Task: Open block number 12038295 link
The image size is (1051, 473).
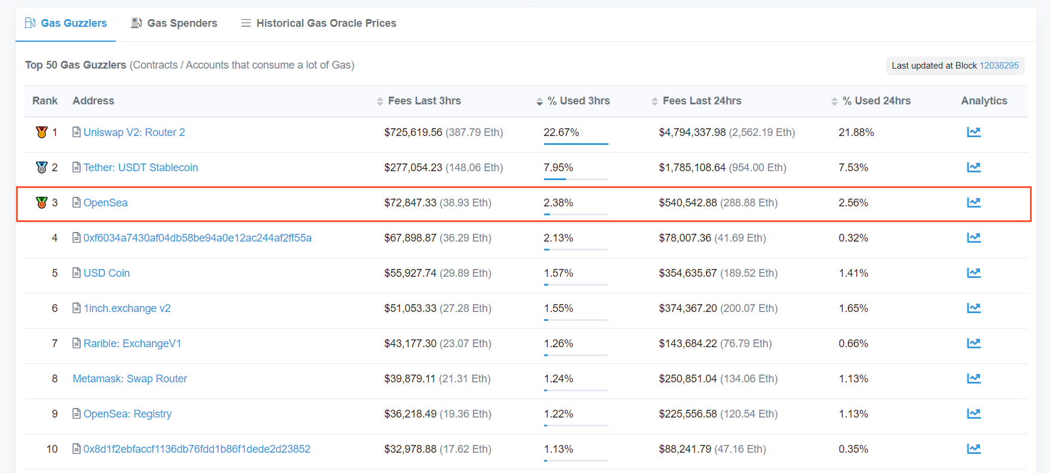Action: (x=999, y=66)
